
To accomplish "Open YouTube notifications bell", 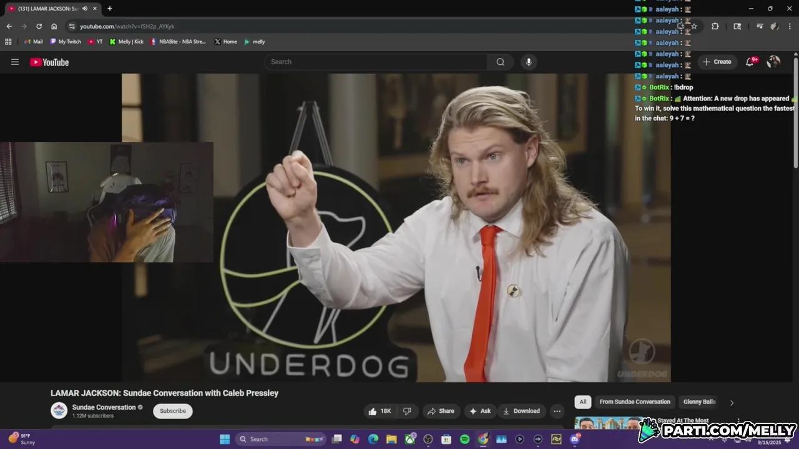I will tap(750, 62).
